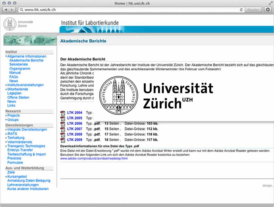Select Akademische Berichte in the sidebar
The width and height of the screenshot is (274, 207).
[26, 60]
